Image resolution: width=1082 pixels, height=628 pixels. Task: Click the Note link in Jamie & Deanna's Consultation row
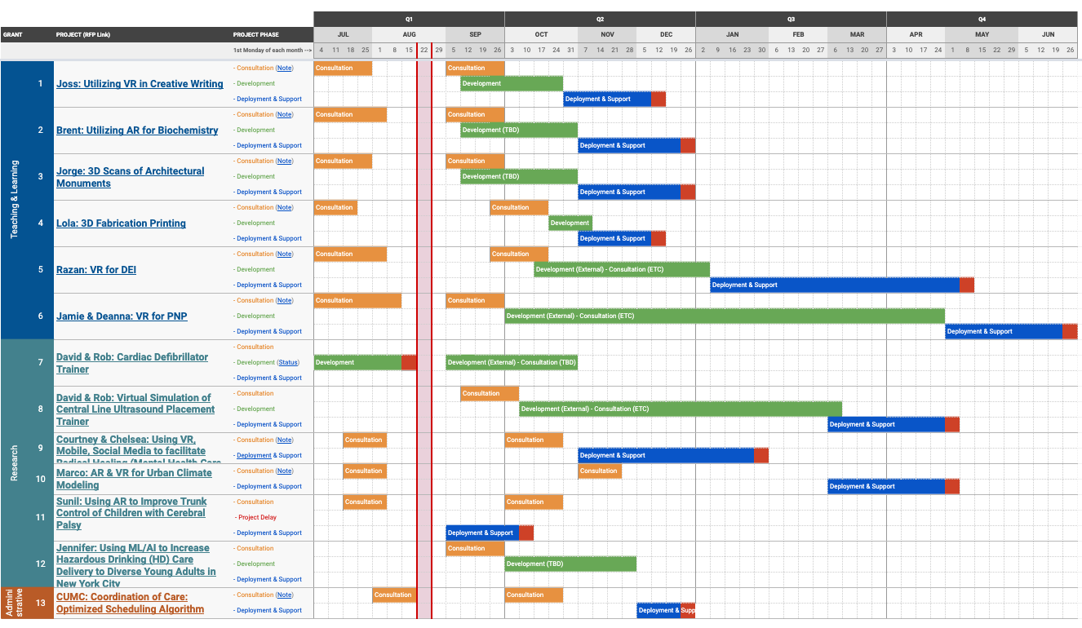point(284,301)
